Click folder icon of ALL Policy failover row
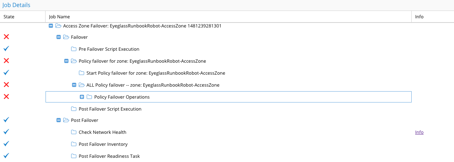 click(x=82, y=85)
